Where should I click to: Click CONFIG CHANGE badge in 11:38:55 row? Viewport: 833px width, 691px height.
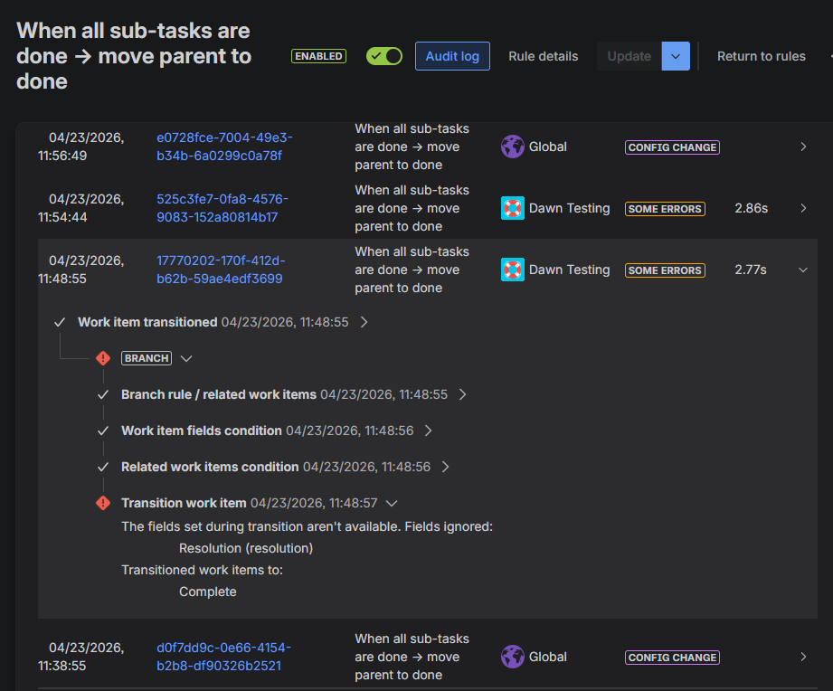[672, 658]
